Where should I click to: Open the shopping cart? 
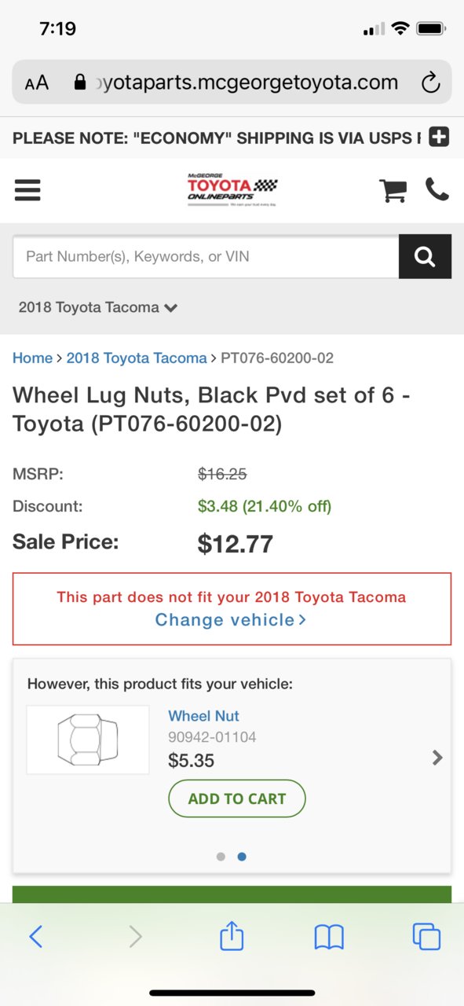pyautogui.click(x=393, y=189)
